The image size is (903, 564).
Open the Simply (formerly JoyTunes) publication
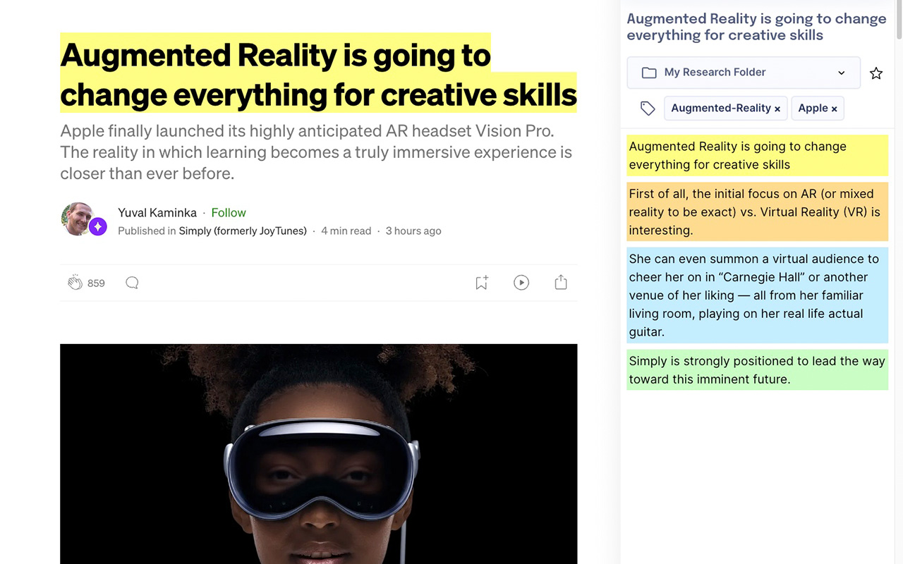point(243,231)
